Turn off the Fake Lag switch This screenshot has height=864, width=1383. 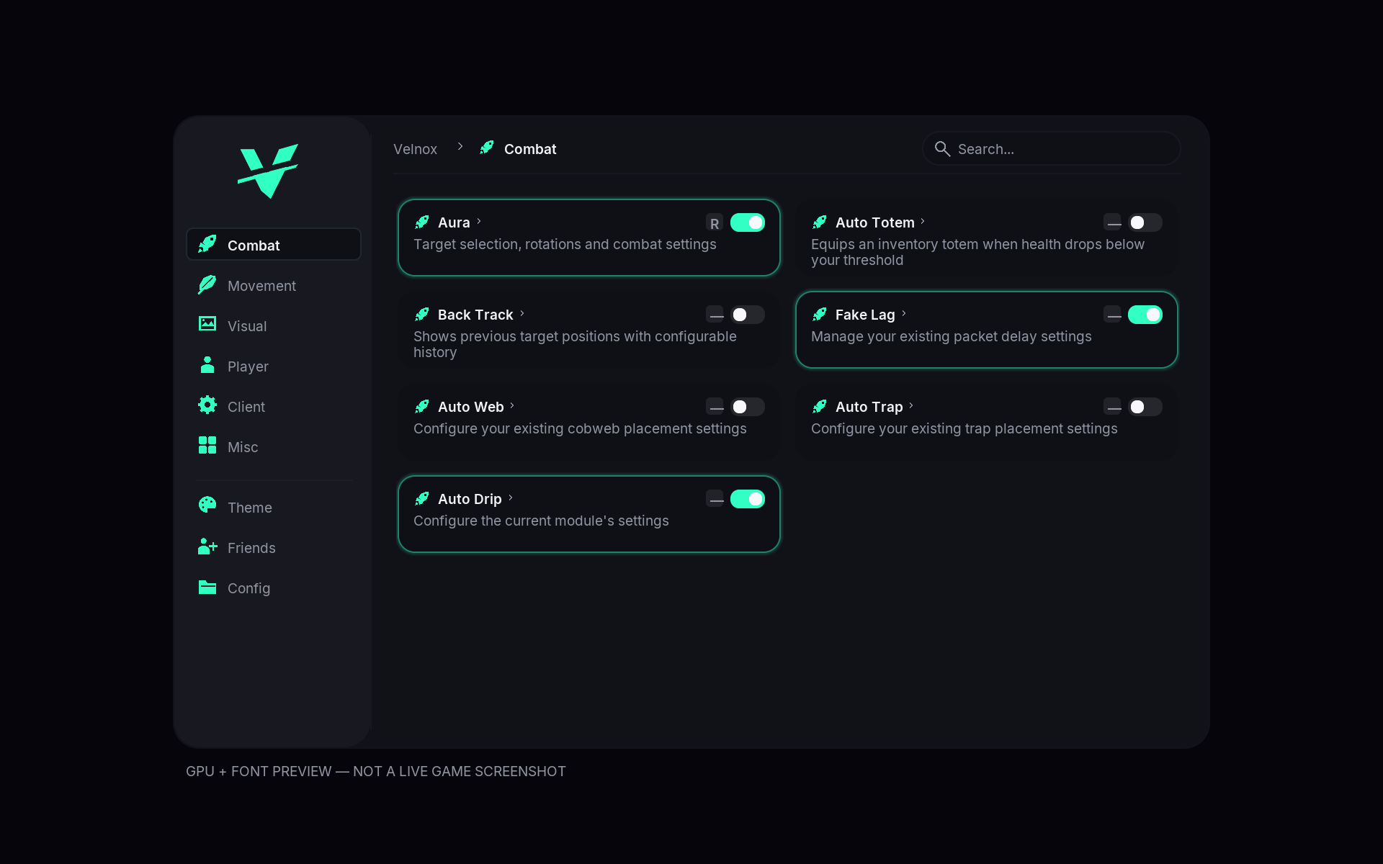pos(1145,315)
